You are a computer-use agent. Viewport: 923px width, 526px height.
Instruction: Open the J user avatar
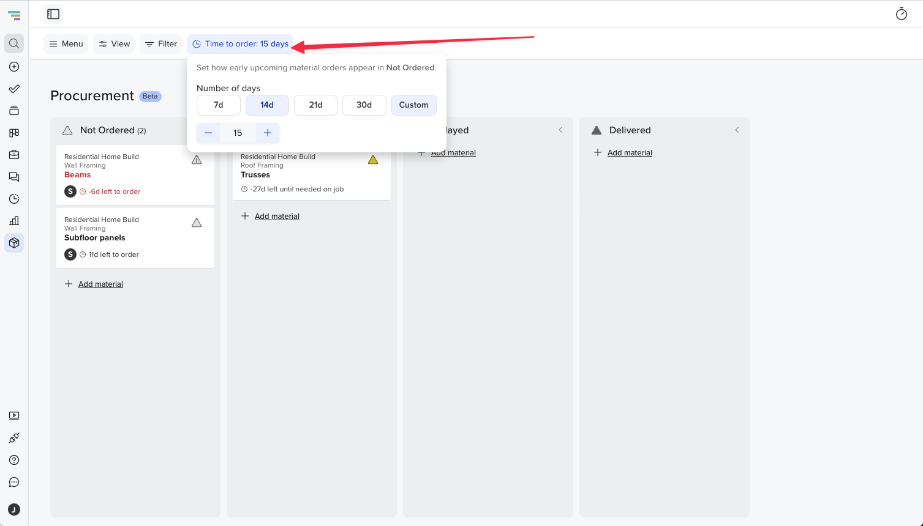click(x=14, y=509)
